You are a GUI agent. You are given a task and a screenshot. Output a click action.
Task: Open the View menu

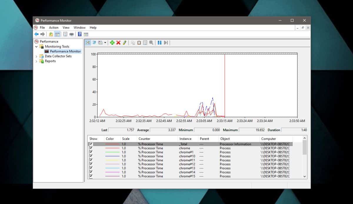(x=66, y=27)
